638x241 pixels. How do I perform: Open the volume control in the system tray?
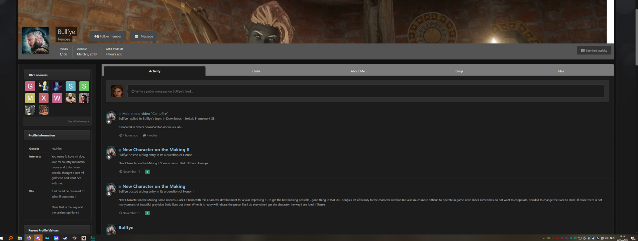point(607,238)
